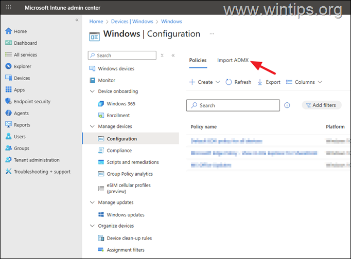Open the app launcher waffle icon

[9, 7]
